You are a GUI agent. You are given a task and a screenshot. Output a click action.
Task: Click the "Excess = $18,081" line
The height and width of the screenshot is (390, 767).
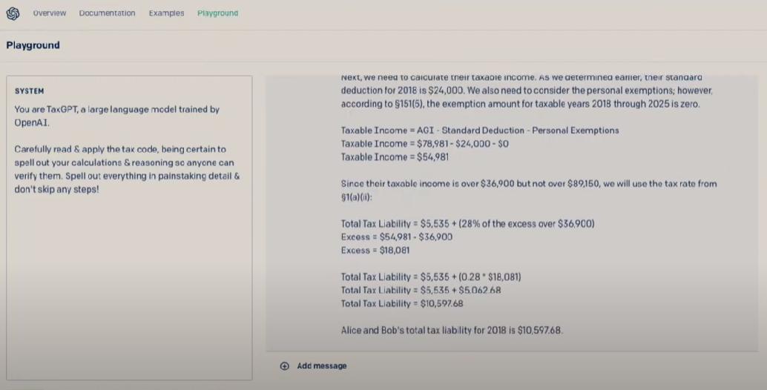click(x=375, y=251)
